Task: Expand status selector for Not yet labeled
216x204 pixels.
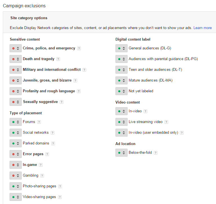Action: point(121,91)
